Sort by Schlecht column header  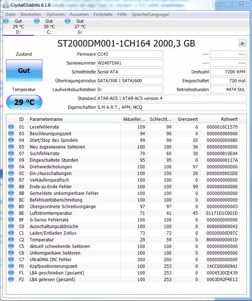[x=160, y=119]
